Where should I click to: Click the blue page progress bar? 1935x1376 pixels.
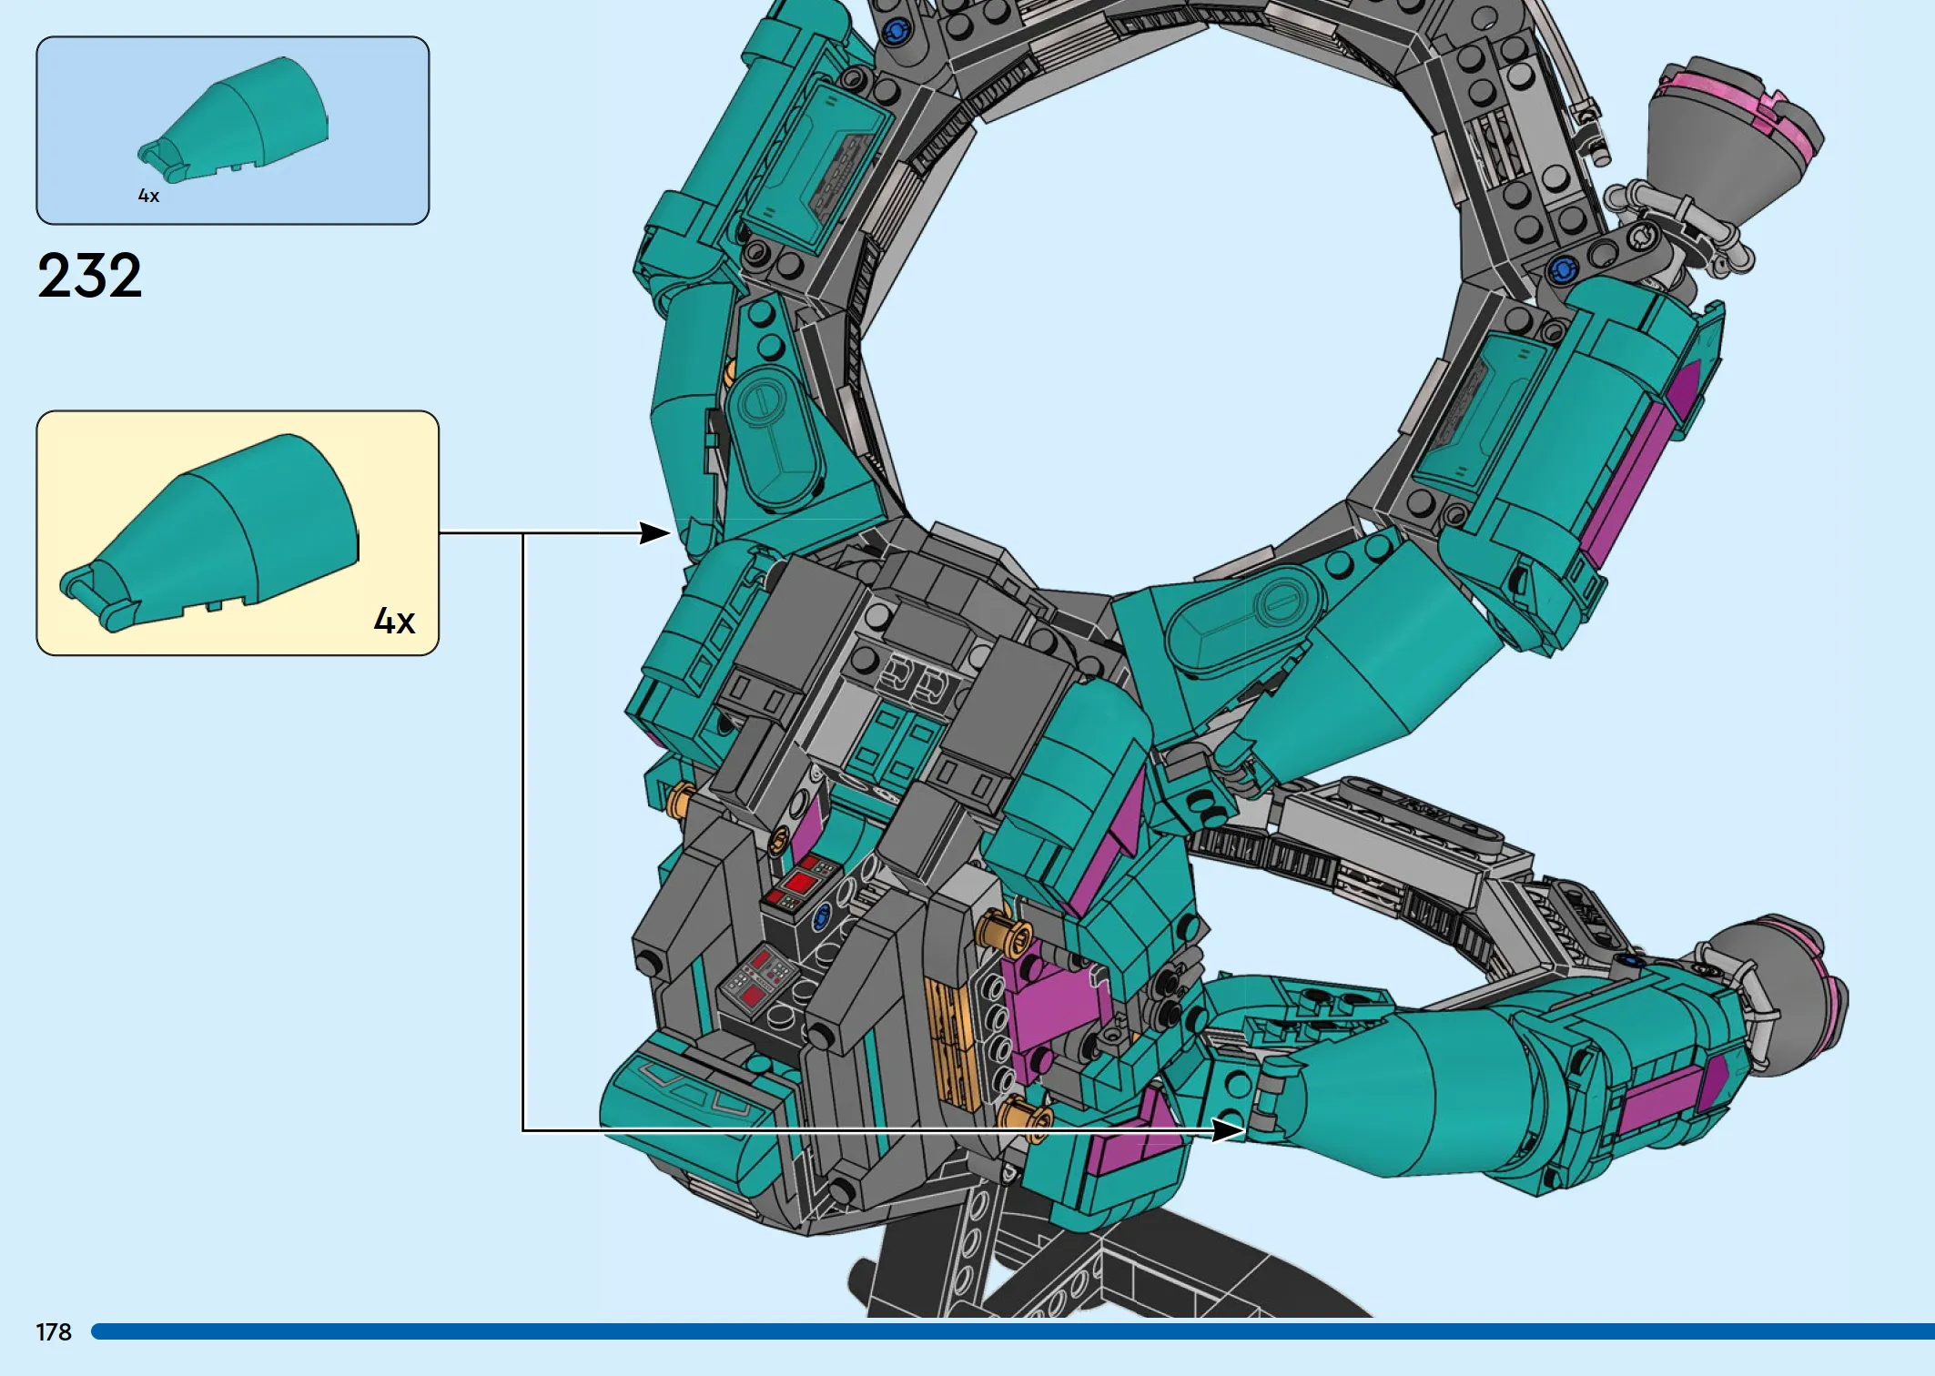point(1013,1331)
